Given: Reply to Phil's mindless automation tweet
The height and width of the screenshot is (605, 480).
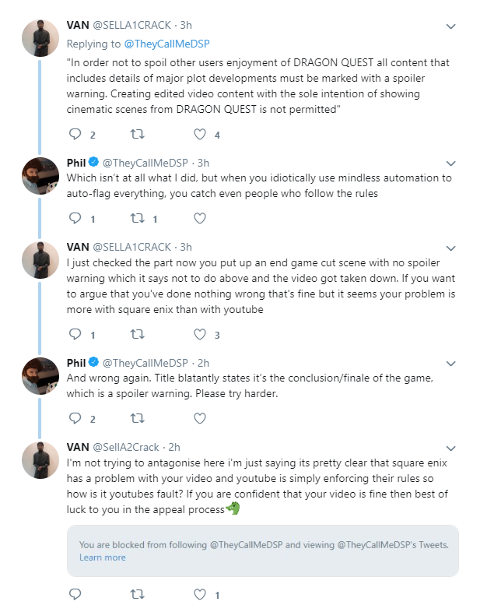Looking at the screenshot, I should point(75,218).
